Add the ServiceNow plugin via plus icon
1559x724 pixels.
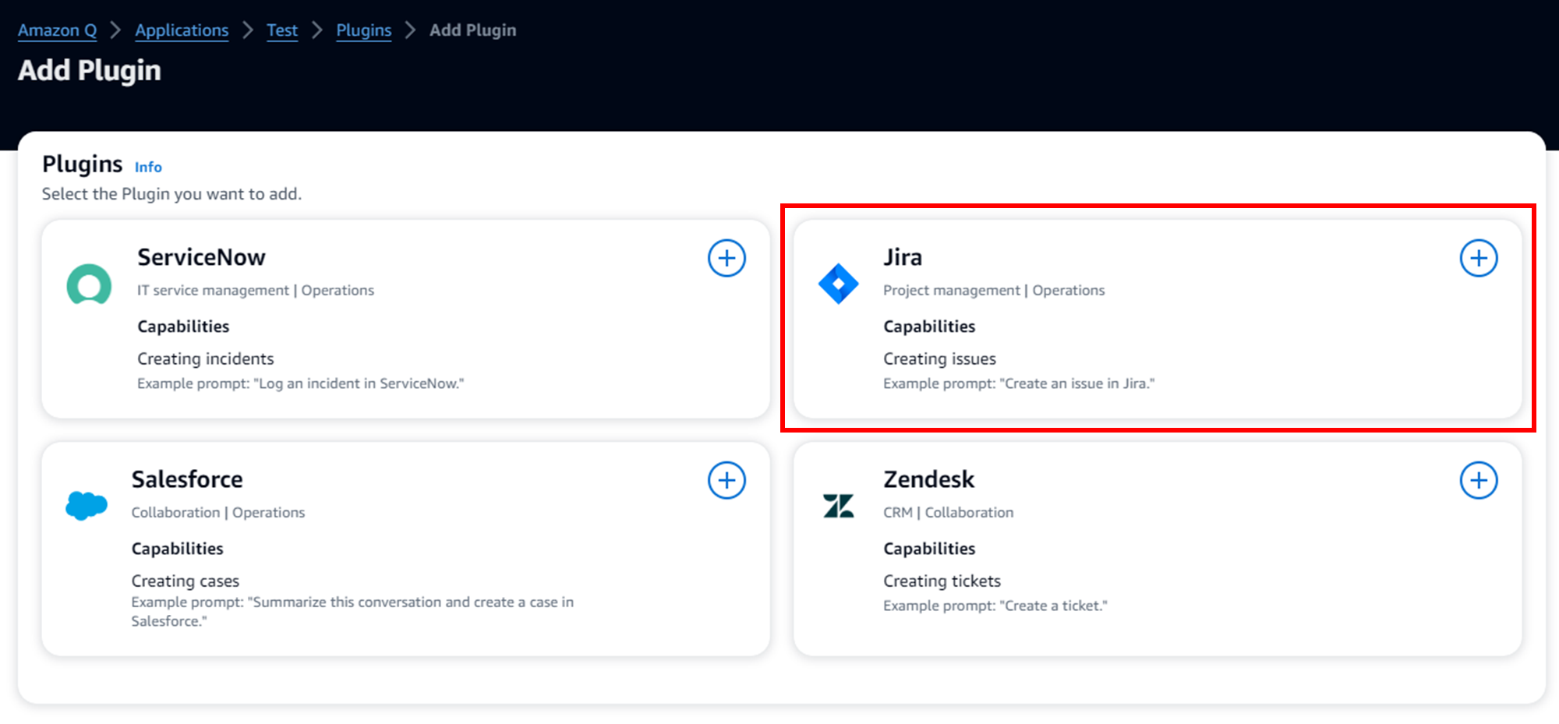coord(726,258)
